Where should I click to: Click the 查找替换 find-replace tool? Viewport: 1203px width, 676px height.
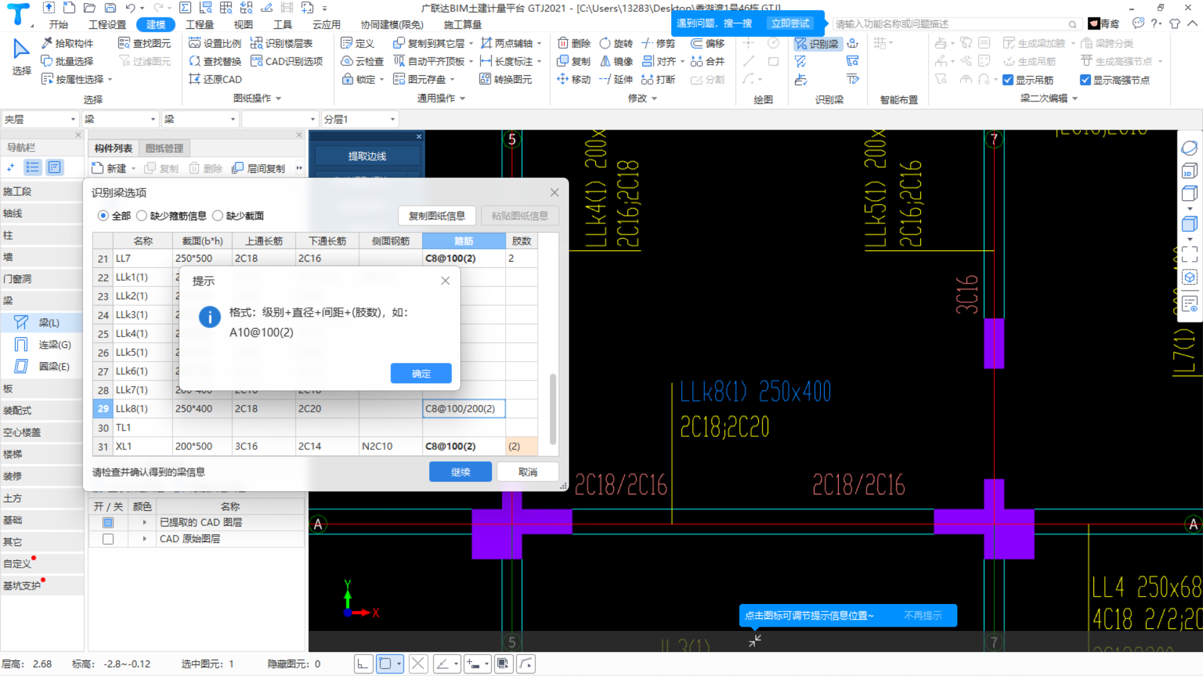[x=216, y=61]
